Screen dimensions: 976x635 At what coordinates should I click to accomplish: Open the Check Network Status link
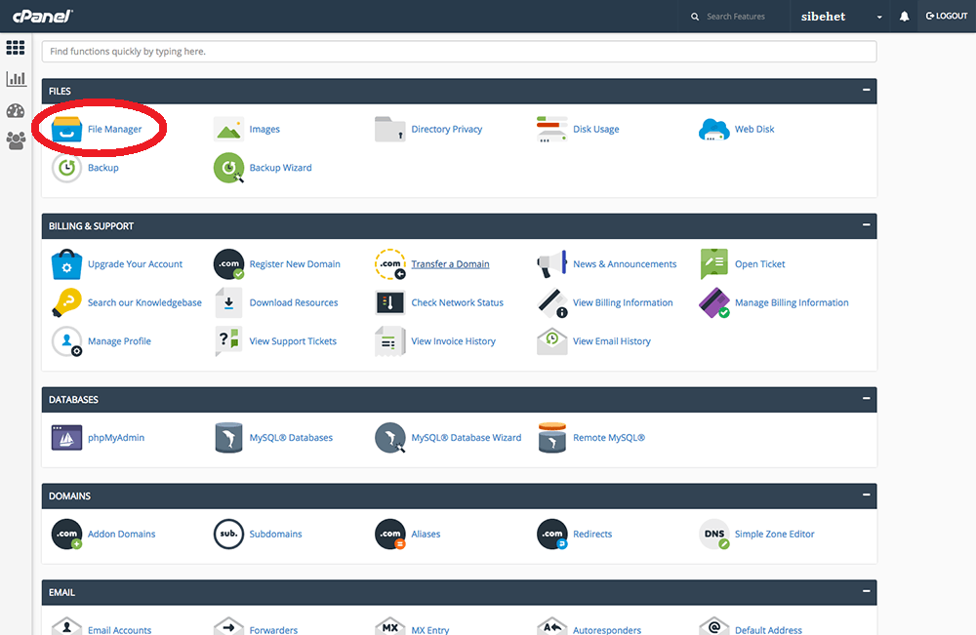pyautogui.click(x=457, y=303)
